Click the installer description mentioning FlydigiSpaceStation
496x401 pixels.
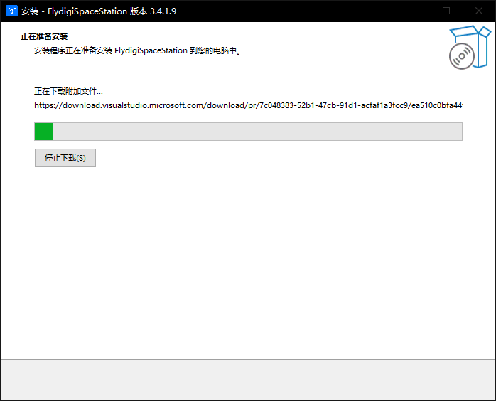tap(138, 50)
